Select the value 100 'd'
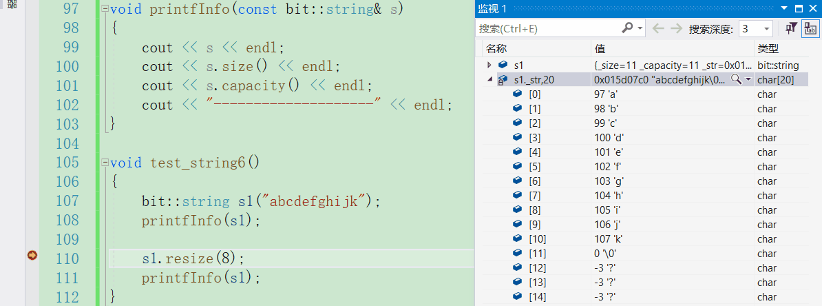The image size is (822, 306). (609, 138)
